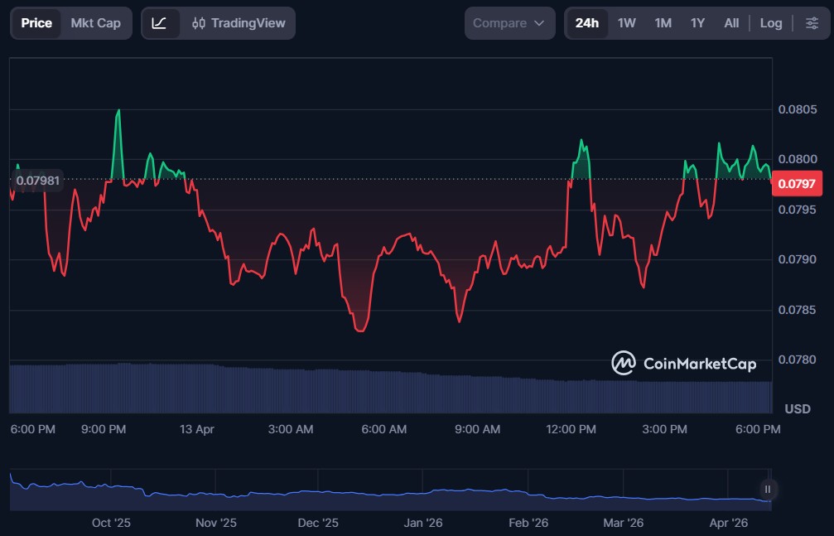The width and height of the screenshot is (834, 536).
Task: Choose the 1M time range
Action: [663, 23]
